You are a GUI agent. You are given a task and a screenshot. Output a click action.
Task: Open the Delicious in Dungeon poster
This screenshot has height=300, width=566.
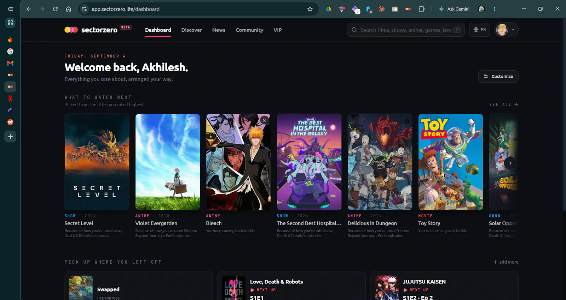(x=380, y=162)
